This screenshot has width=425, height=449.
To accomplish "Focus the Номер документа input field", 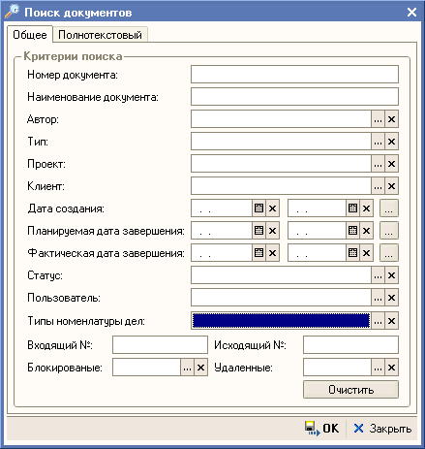I will pyautogui.click(x=294, y=75).
